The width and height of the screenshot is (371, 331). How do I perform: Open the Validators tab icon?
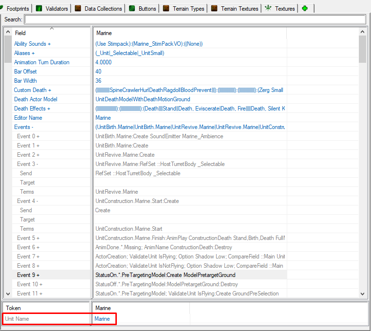[39, 8]
